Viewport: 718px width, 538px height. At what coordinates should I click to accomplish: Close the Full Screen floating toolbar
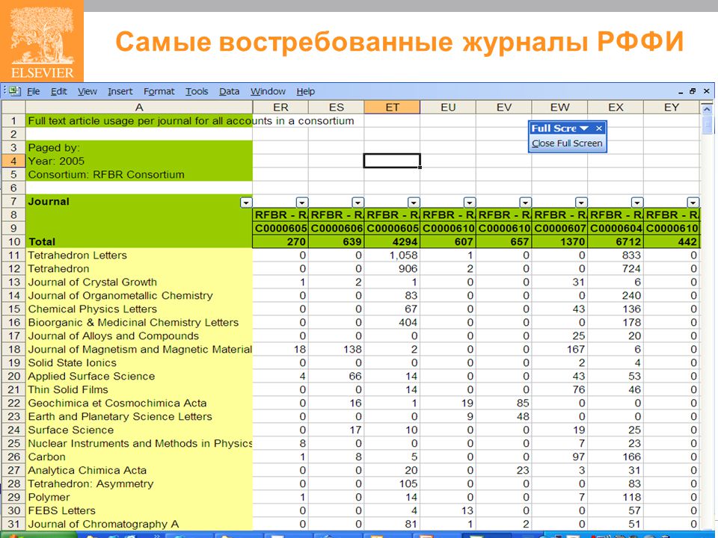599,129
